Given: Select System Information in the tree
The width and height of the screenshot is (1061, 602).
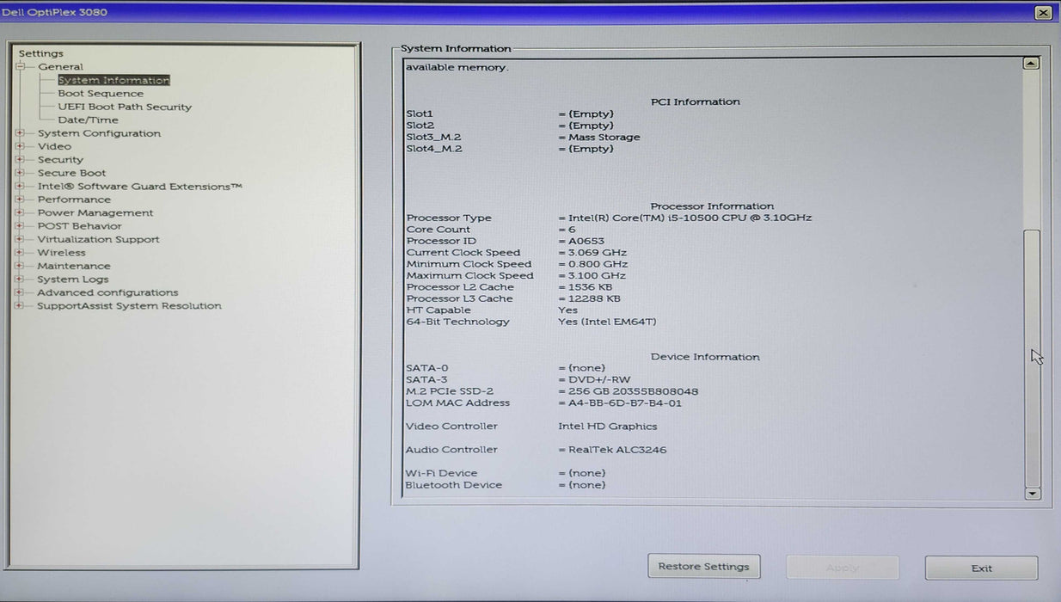Looking at the screenshot, I should (x=113, y=80).
